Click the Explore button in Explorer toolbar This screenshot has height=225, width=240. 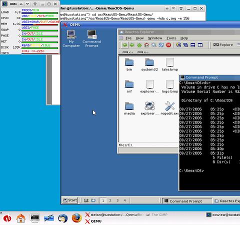pyautogui.click(x=223, y=45)
